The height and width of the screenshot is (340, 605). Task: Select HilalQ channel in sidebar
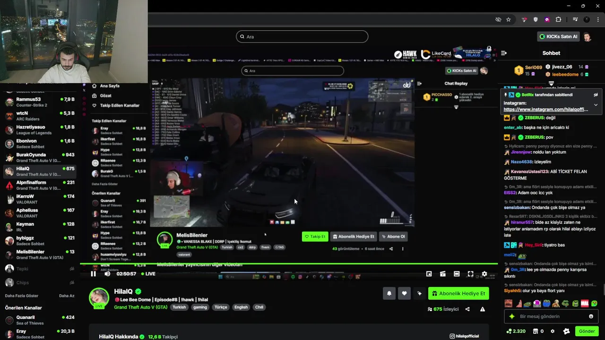(x=40, y=171)
